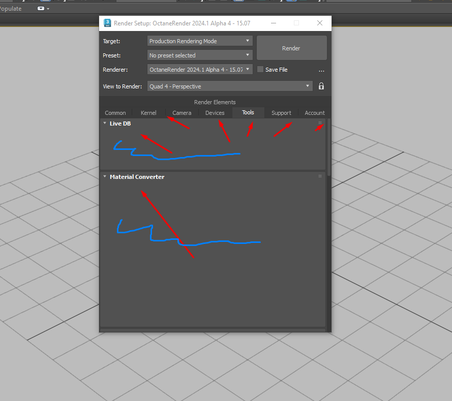Open the Renderer selection dropdown
The width and height of the screenshot is (452, 401).
point(200,70)
